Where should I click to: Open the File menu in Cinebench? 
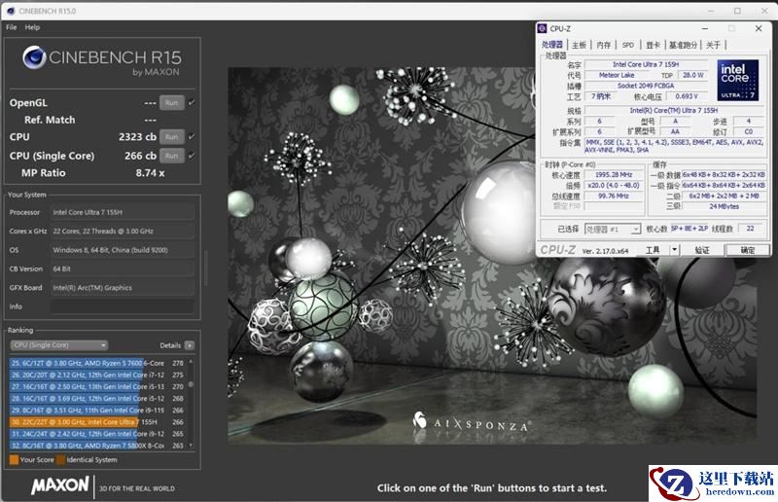[x=11, y=27]
